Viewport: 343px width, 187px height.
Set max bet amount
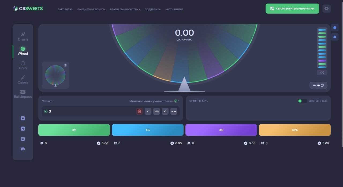[x=174, y=111]
